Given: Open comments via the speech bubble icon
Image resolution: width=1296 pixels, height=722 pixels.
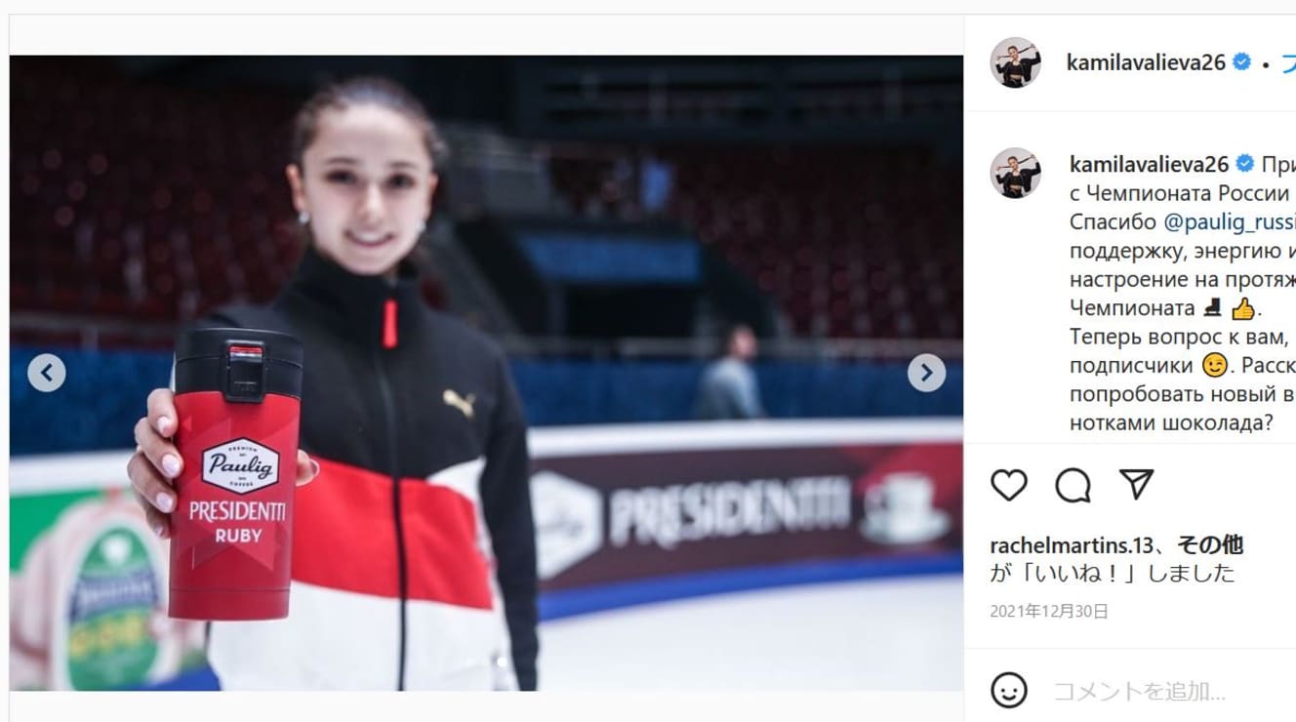Looking at the screenshot, I should (1073, 485).
